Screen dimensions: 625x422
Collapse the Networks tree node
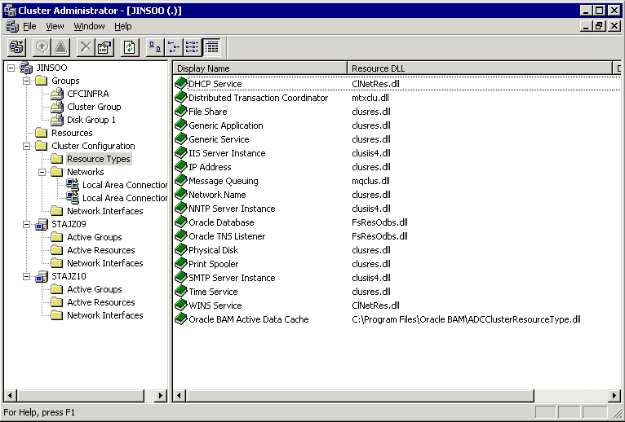tap(42, 172)
